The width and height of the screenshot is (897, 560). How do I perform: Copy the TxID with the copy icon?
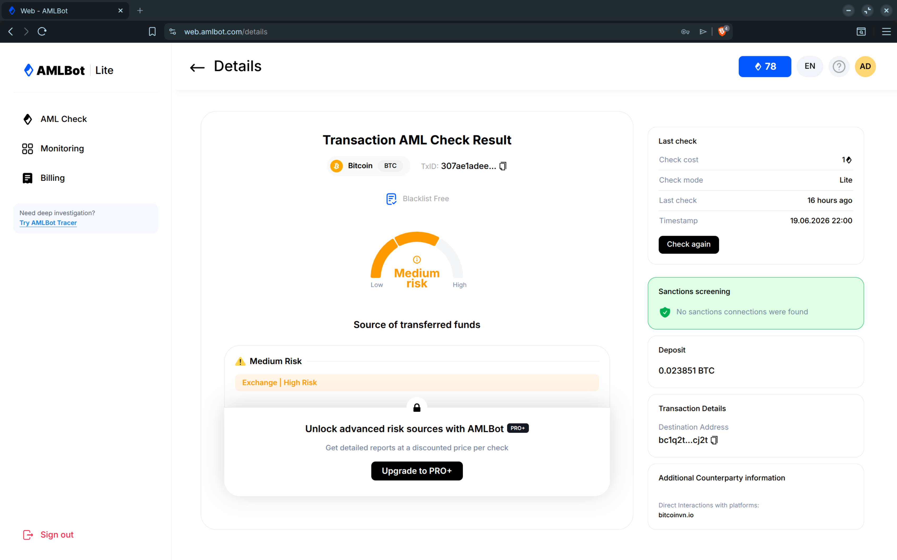[x=503, y=166]
